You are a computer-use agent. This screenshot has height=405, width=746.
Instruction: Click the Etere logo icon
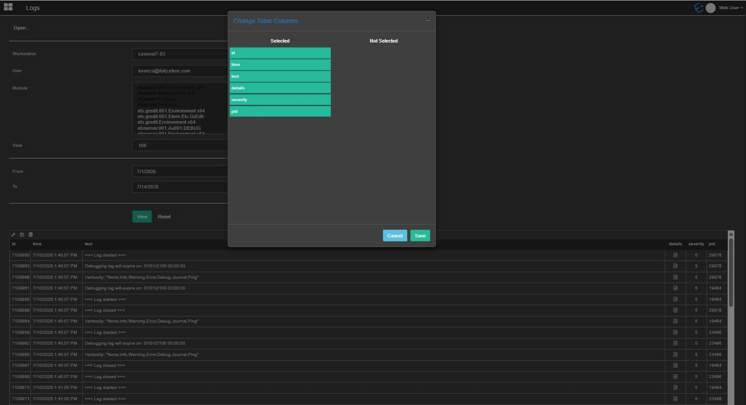click(x=698, y=7)
